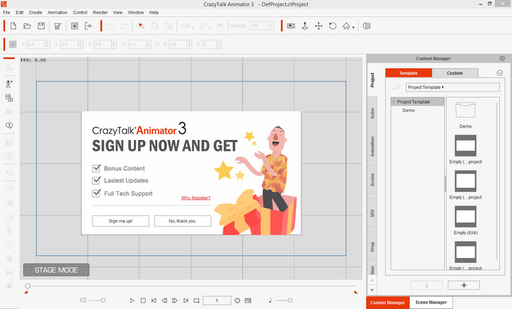This screenshot has height=309, width=512.
Task: Open the Actor side tab
Action: 372,113
